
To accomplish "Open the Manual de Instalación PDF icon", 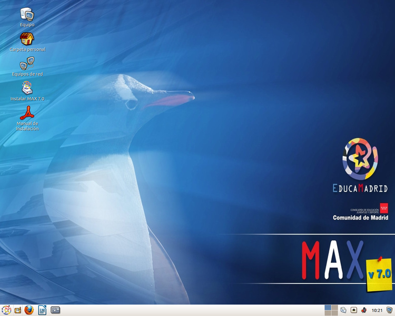I will [27, 118].
